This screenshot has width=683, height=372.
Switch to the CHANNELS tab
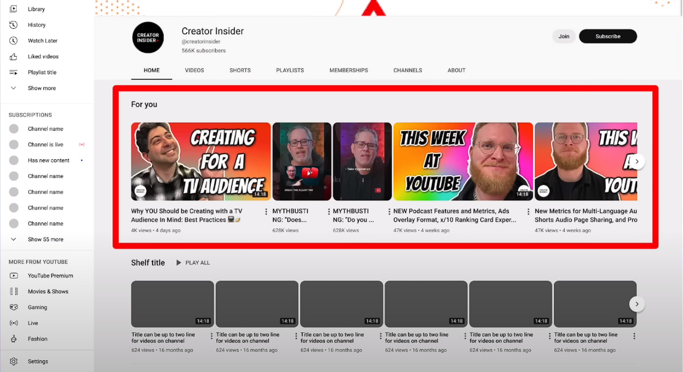[x=408, y=70]
